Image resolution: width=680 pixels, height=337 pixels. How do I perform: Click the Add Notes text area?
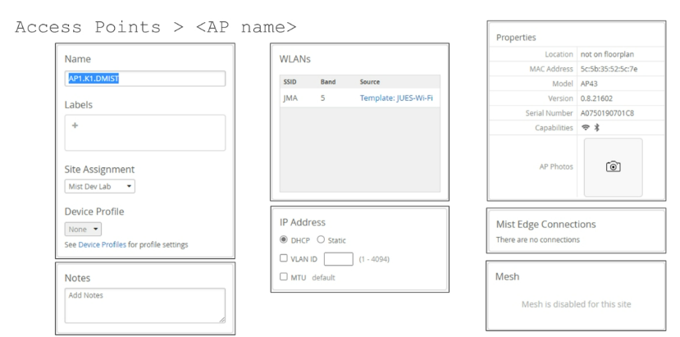[144, 305]
